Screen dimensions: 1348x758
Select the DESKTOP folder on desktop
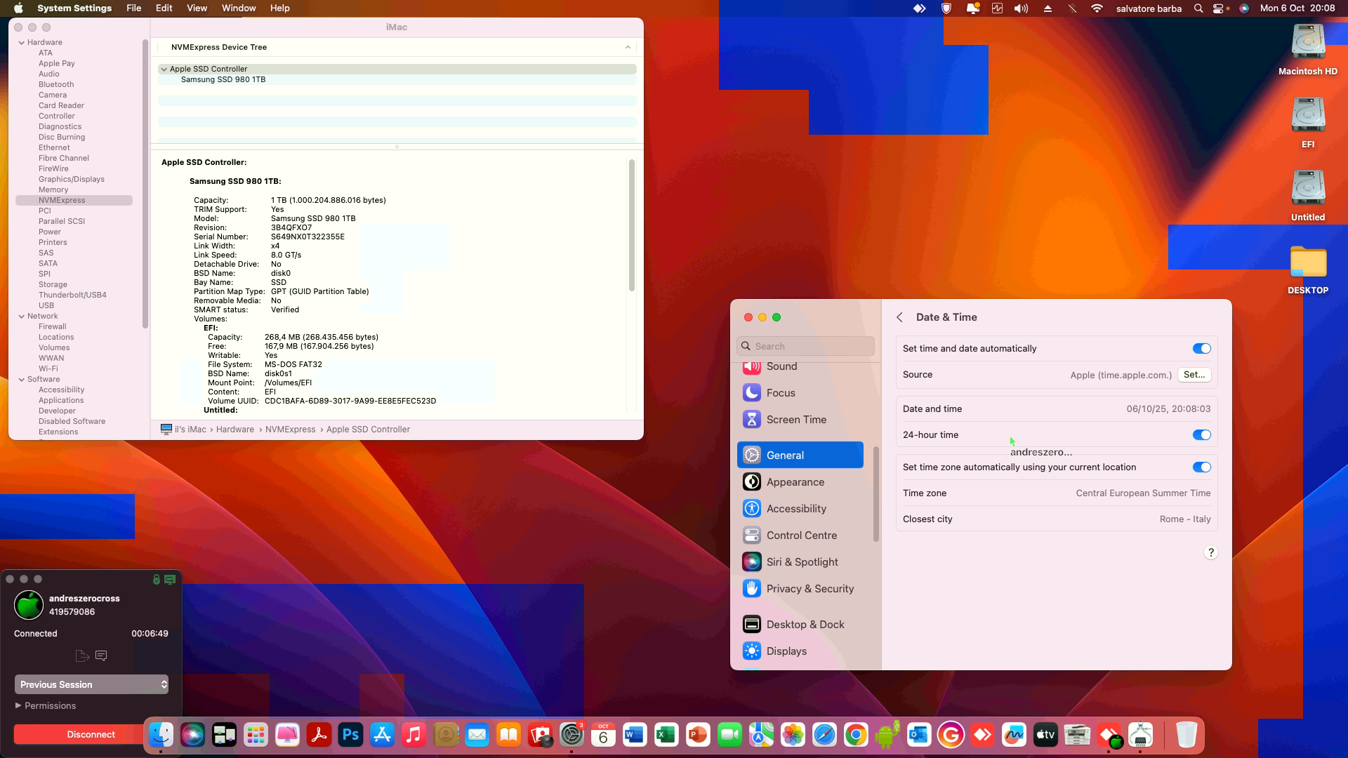(1308, 270)
